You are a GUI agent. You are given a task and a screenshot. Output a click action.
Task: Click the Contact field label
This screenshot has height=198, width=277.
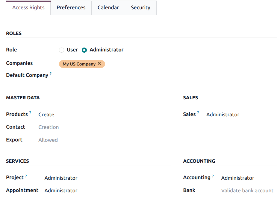(x=16, y=127)
